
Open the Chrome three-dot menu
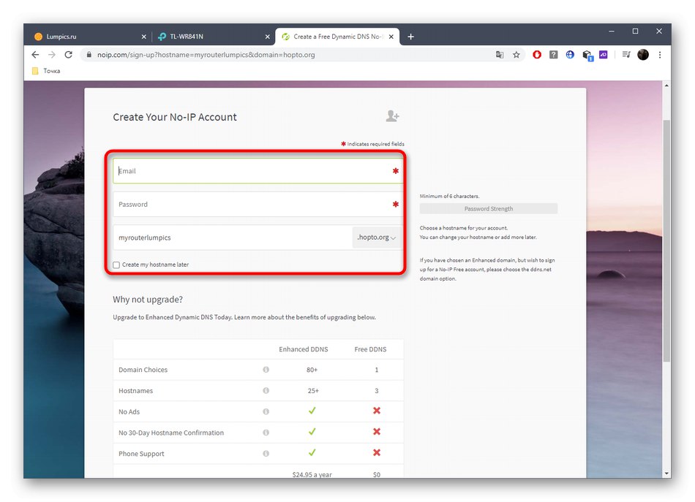(660, 55)
